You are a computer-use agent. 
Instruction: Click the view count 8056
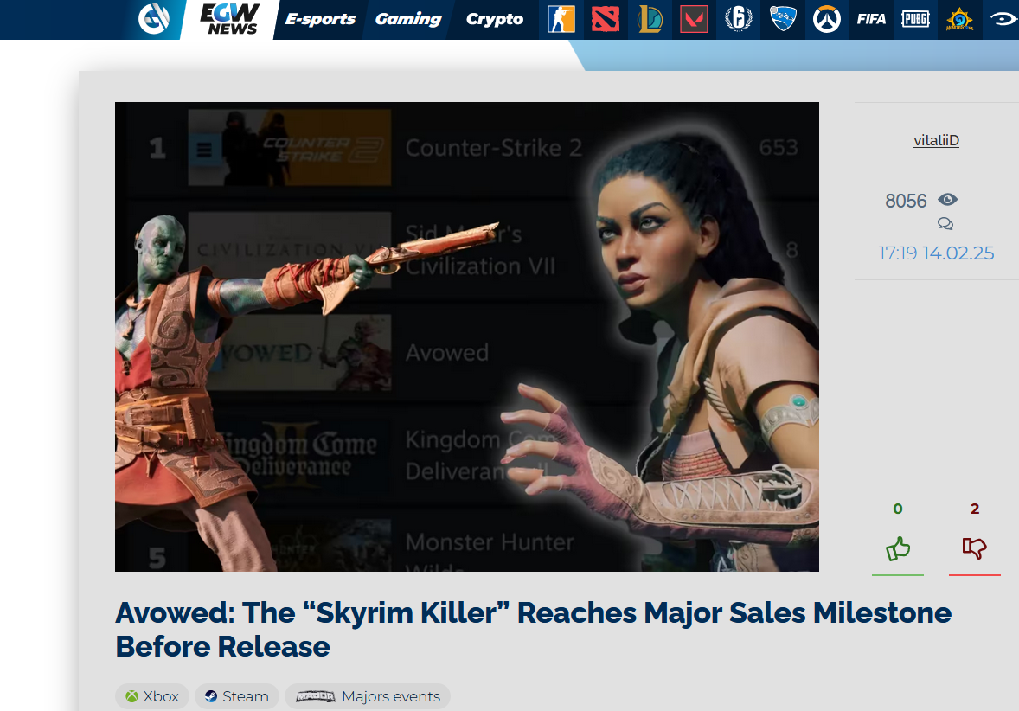coord(906,201)
